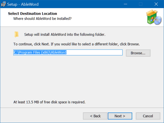The image size is (164, 123).
Task: Click inside the destination folder path field
Action: tap(68, 53)
